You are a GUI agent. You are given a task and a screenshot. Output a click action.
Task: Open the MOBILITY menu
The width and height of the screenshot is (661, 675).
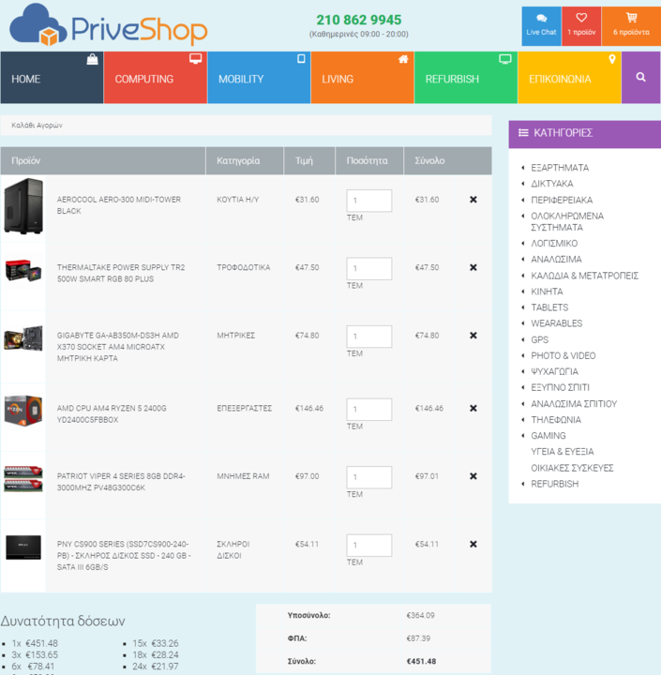259,78
